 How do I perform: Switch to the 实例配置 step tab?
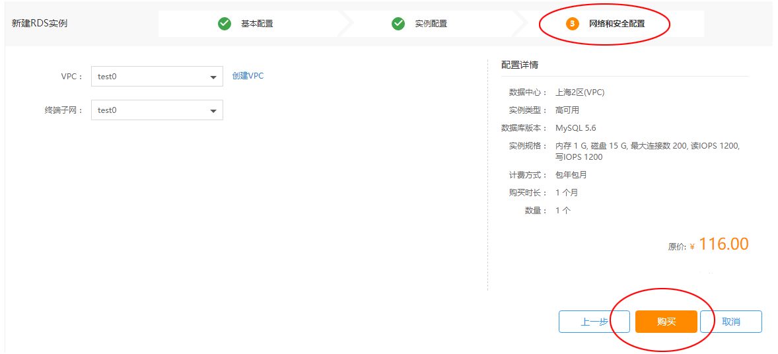430,23
